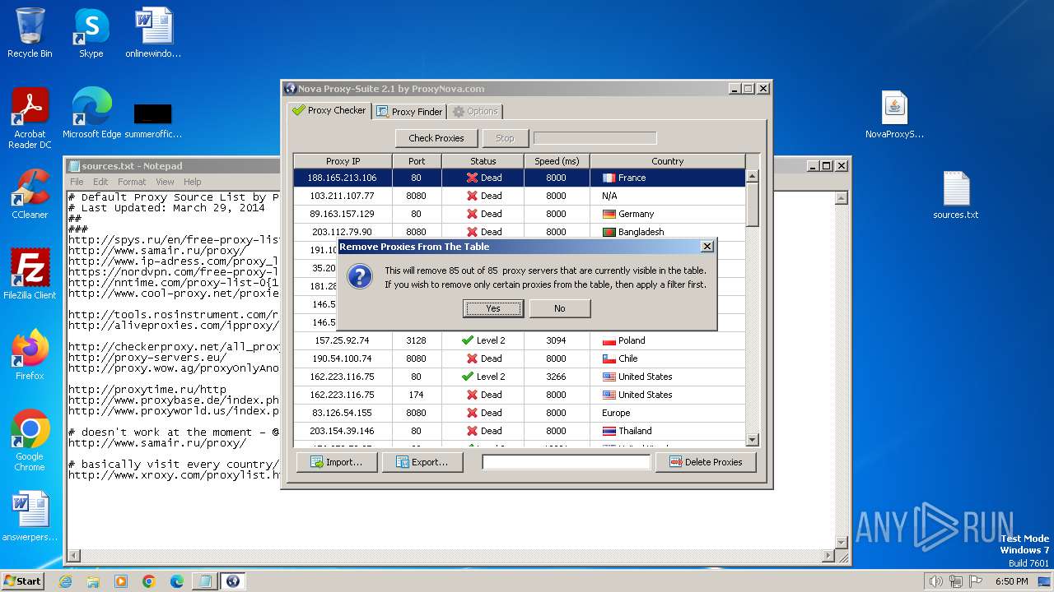Sort table by Port column header
Screen dimensions: 1054x592
(417, 161)
